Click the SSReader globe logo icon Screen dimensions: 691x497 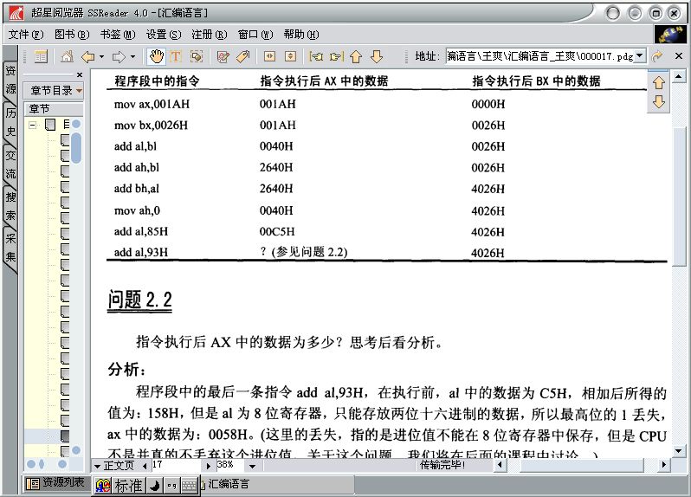point(670,35)
